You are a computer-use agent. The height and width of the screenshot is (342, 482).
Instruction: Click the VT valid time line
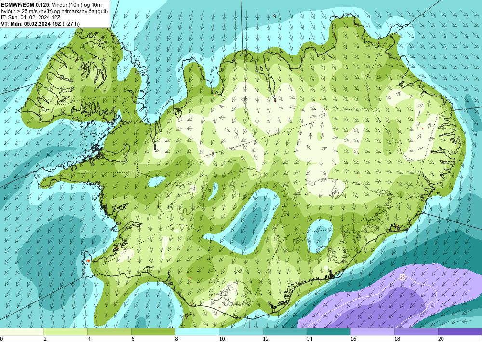(x=40, y=23)
